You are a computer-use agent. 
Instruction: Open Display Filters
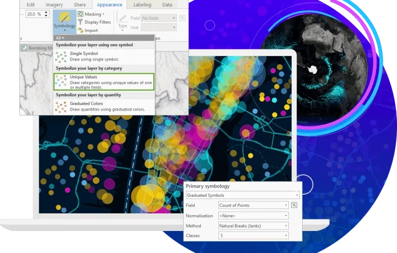pyautogui.click(x=94, y=22)
